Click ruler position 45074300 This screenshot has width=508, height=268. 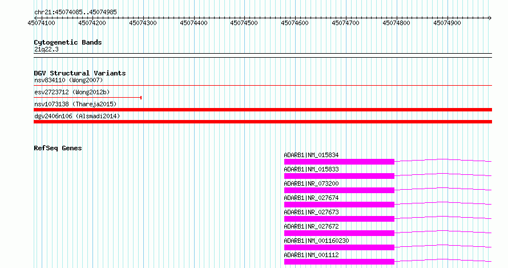tap(143, 23)
